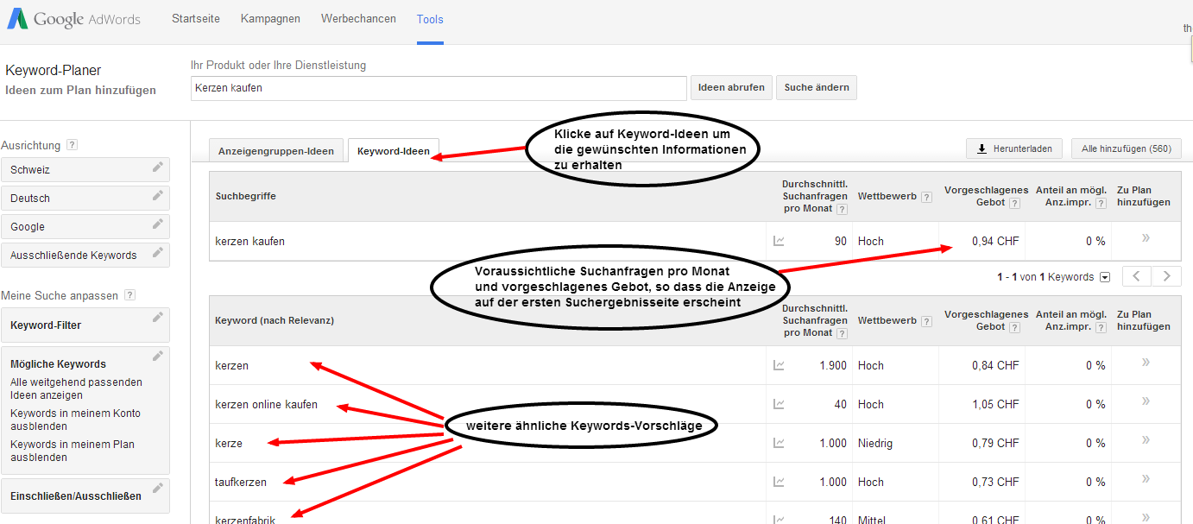Click the Niedrig competition value
This screenshot has width=1193, height=524.
tap(875, 443)
